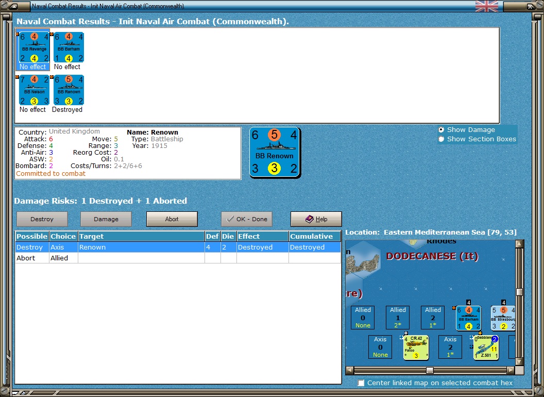The height and width of the screenshot is (397, 544).
Task: Click the Cumulative Destroyed cell for Renown
Action: point(315,247)
